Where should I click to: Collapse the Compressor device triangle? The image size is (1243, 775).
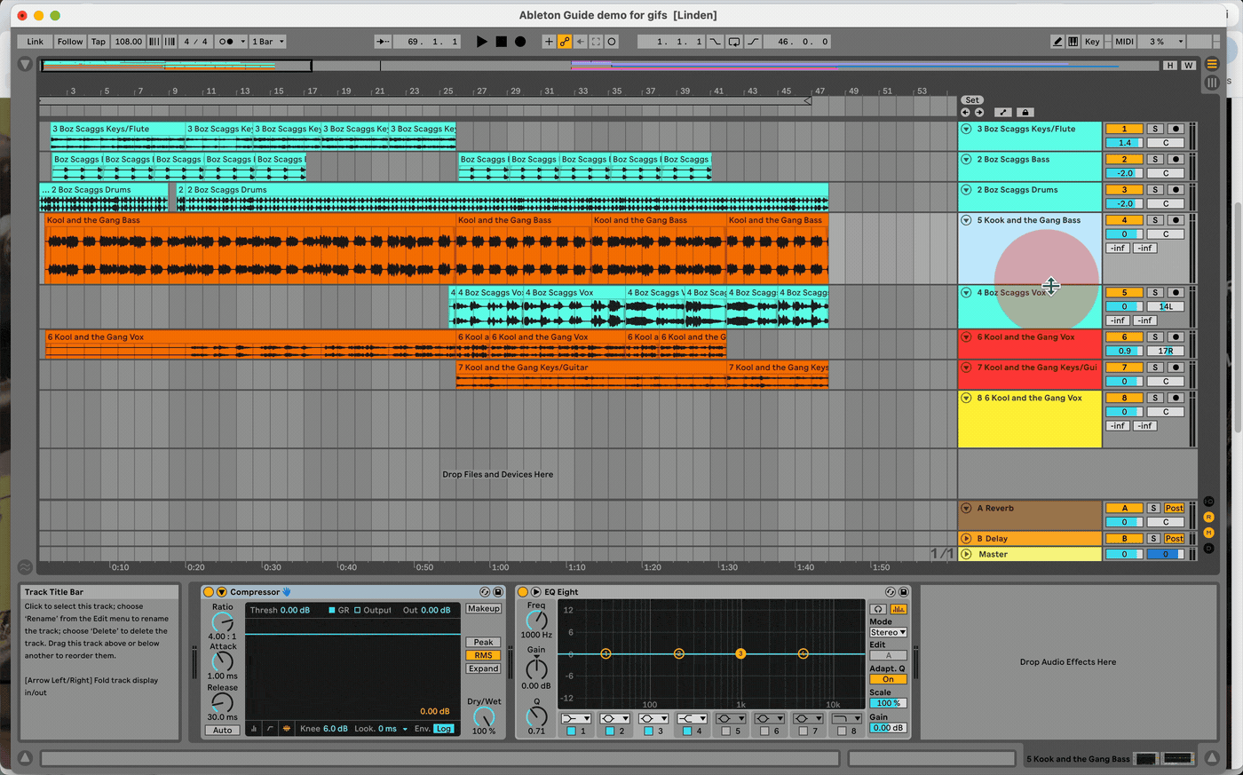222,592
